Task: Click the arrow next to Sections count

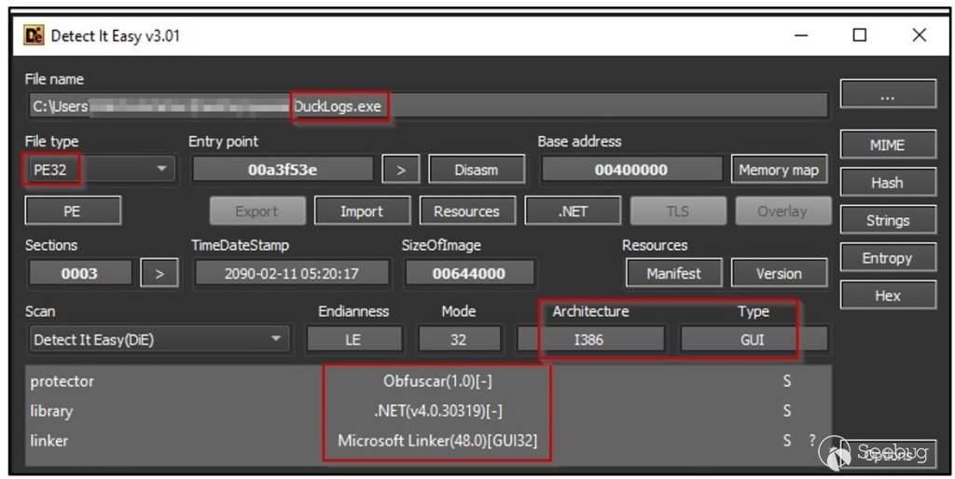Action: (x=159, y=273)
